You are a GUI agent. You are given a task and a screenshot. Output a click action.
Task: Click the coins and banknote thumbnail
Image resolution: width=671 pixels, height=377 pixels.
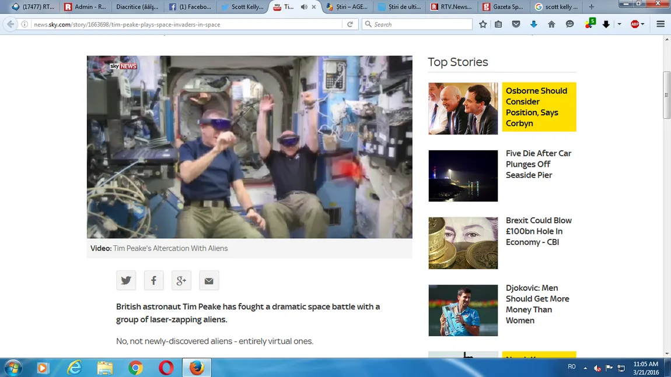tap(463, 243)
